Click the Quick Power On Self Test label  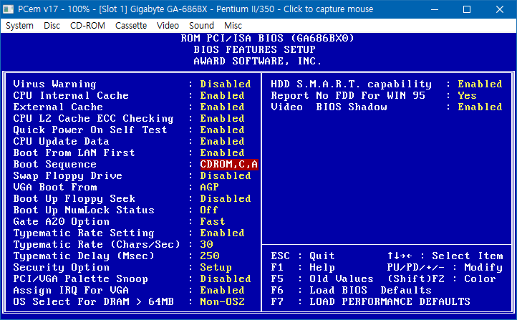(x=90, y=130)
